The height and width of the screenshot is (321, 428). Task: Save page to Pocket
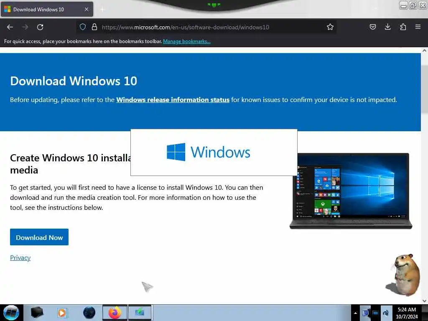(x=372, y=27)
